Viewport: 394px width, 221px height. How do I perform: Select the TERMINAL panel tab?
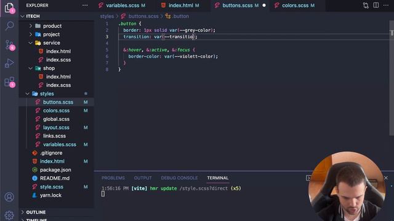(217, 178)
